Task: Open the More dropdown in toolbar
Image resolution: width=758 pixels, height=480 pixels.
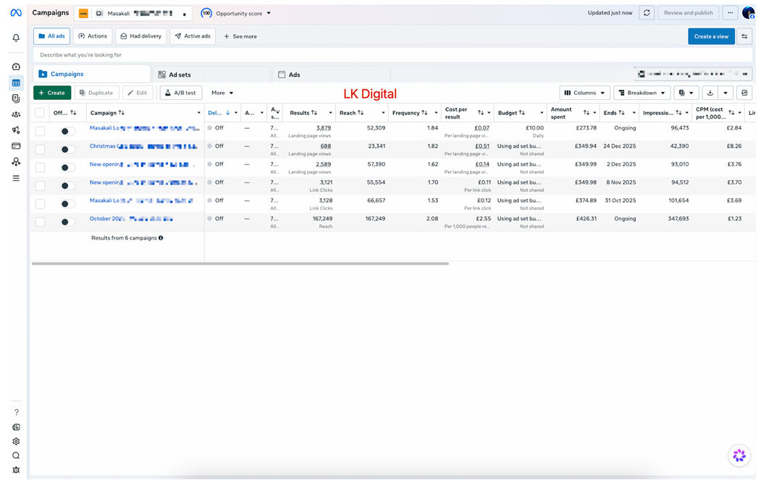Action: click(x=222, y=93)
